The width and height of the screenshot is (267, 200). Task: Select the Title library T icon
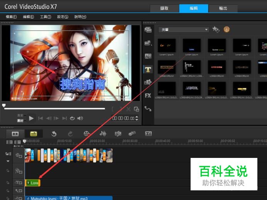[148, 69]
